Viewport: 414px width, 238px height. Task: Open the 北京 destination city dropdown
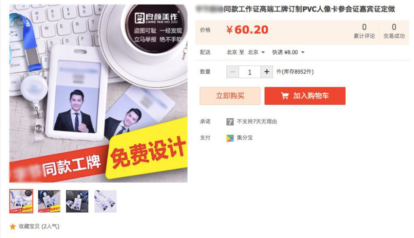[256, 52]
